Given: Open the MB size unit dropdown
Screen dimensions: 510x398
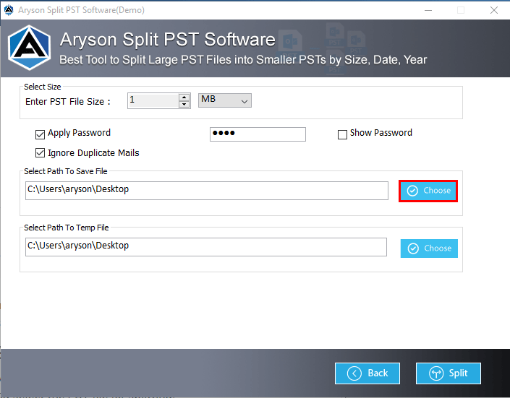Looking at the screenshot, I should click(225, 100).
